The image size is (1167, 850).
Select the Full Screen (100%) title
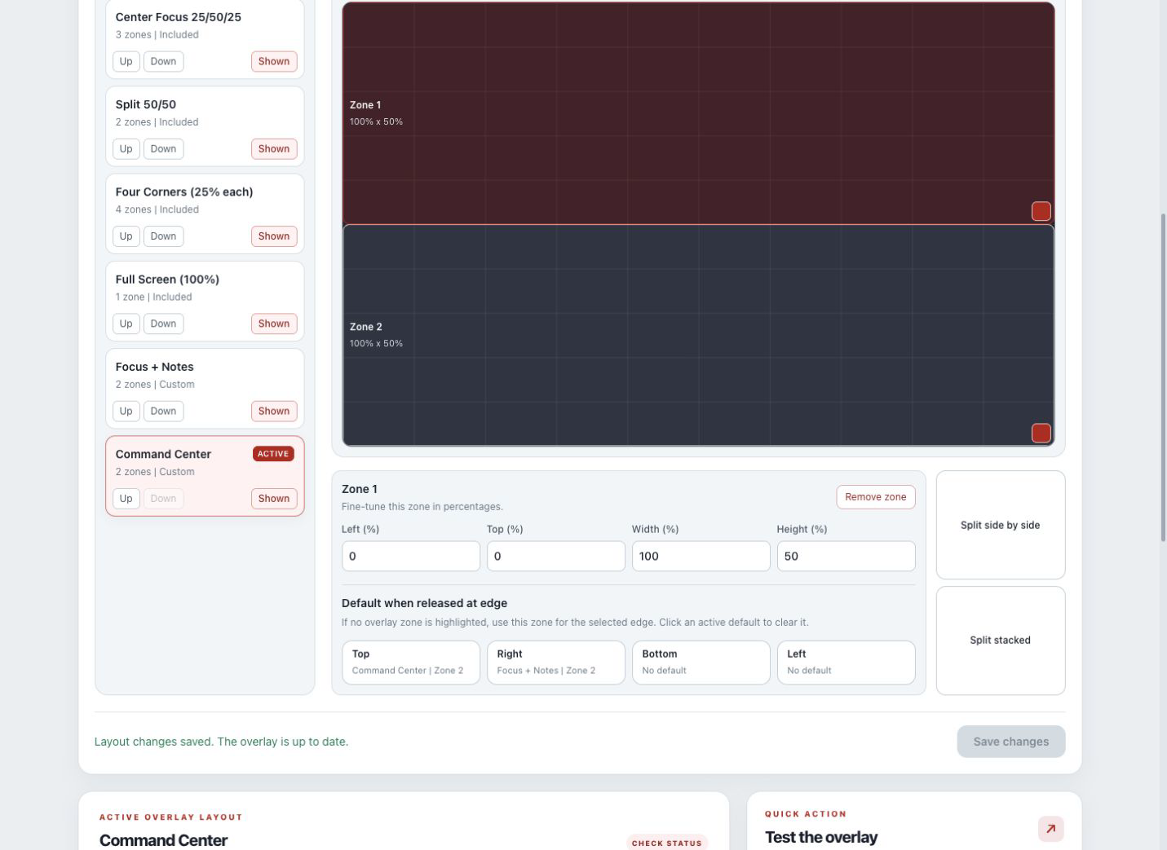pyautogui.click(x=167, y=280)
